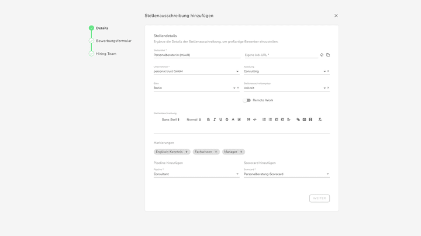421x236 pixels.
Task: Toggle bold formatting in description editor
Action: pos(208,119)
